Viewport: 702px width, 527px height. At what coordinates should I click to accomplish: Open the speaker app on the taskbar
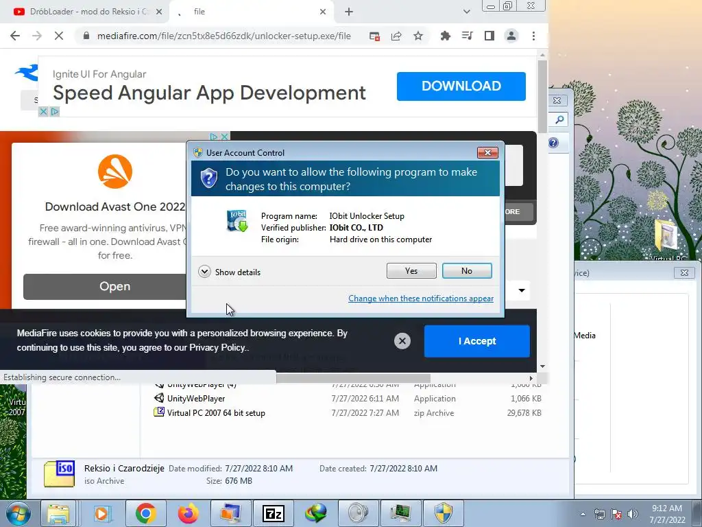358,513
